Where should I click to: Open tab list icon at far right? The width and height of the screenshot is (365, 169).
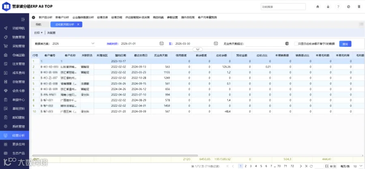pos(361,24)
